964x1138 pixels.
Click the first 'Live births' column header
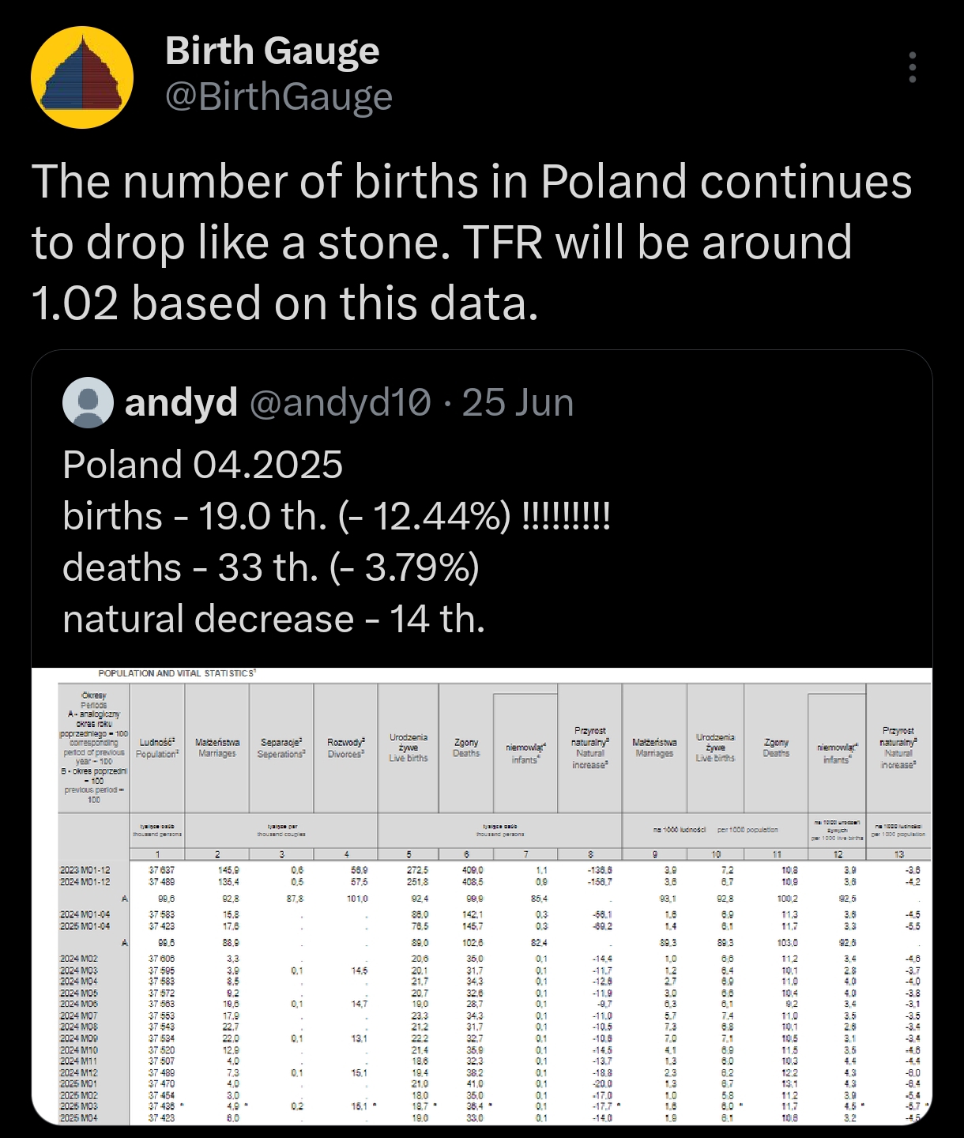409,748
